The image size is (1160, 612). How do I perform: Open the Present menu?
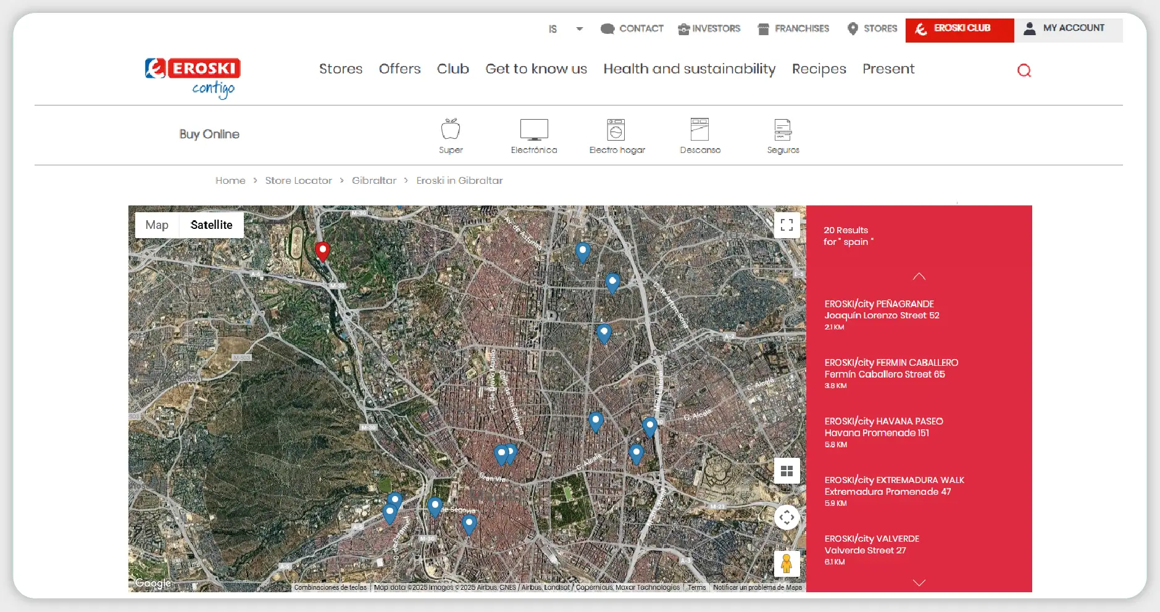(x=888, y=68)
